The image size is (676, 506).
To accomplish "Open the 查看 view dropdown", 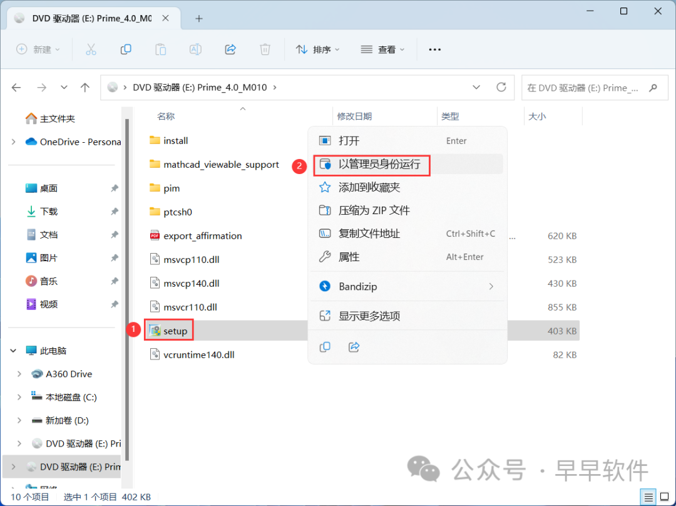I will tap(382, 49).
